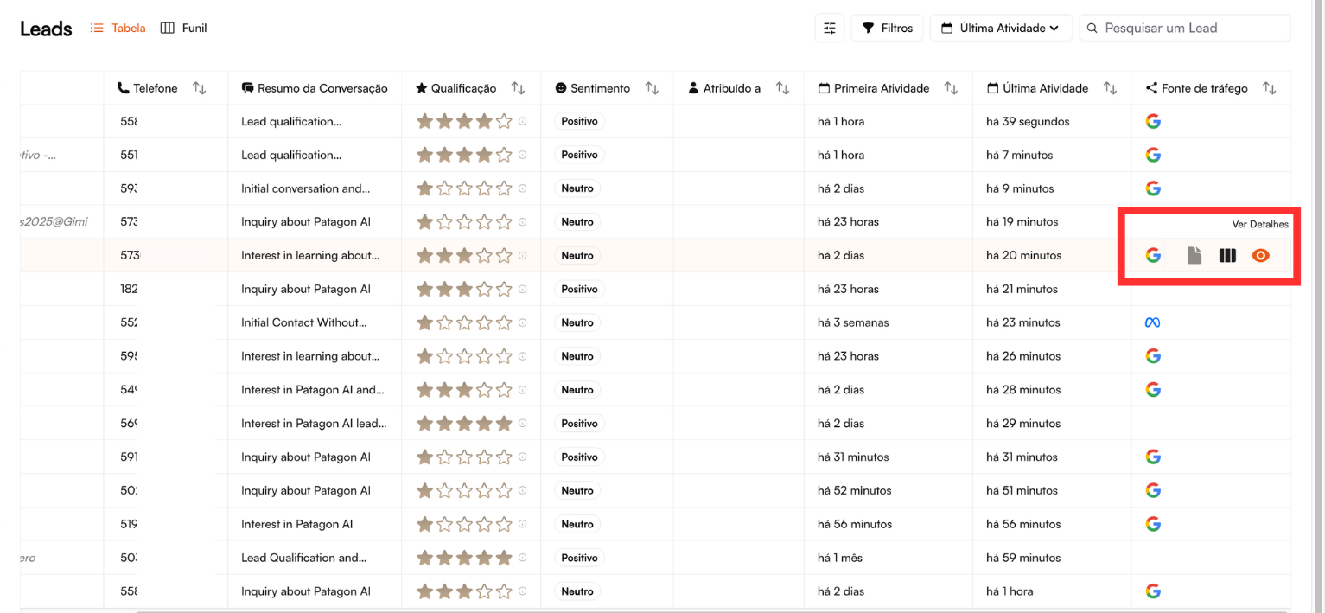Click the document icon in hovered row
The image size is (1325, 613).
pyautogui.click(x=1194, y=255)
